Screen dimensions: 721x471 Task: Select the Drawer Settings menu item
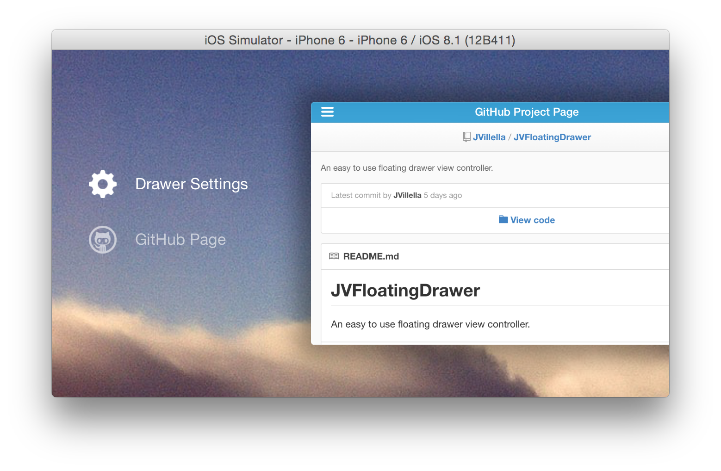[x=168, y=184]
